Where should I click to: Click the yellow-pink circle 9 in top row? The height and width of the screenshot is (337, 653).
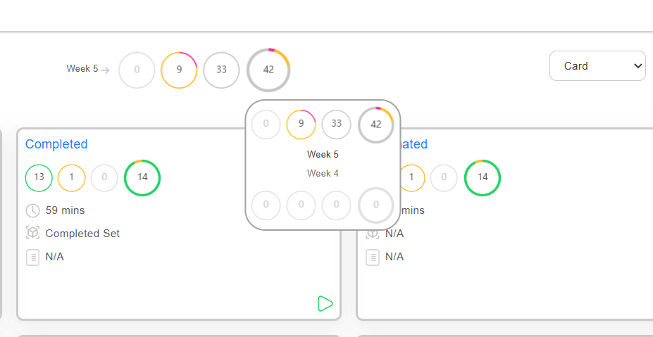(179, 70)
